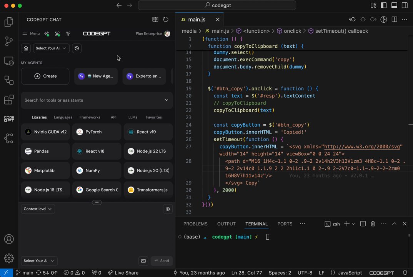
Task: Open the Accounts icon in activity bar
Action: [9, 239]
